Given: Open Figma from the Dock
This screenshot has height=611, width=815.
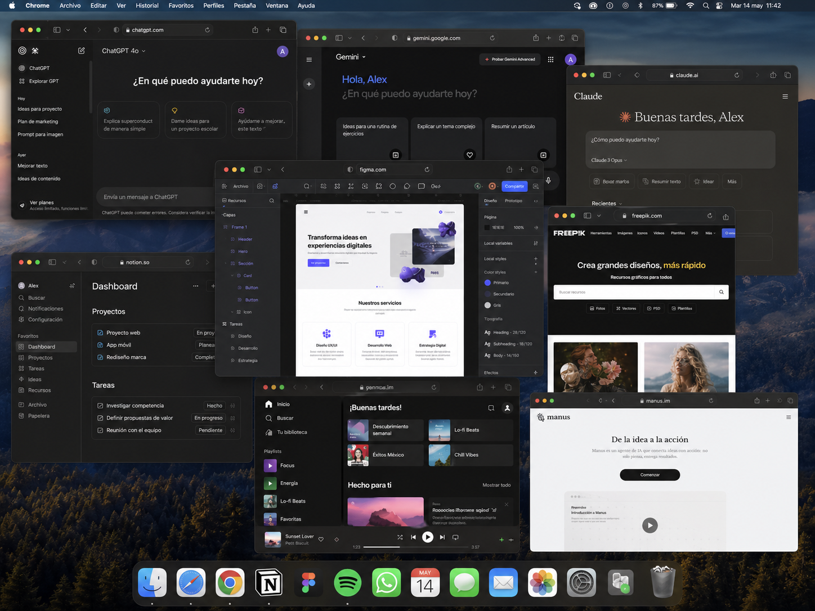Looking at the screenshot, I should pyautogui.click(x=308, y=583).
